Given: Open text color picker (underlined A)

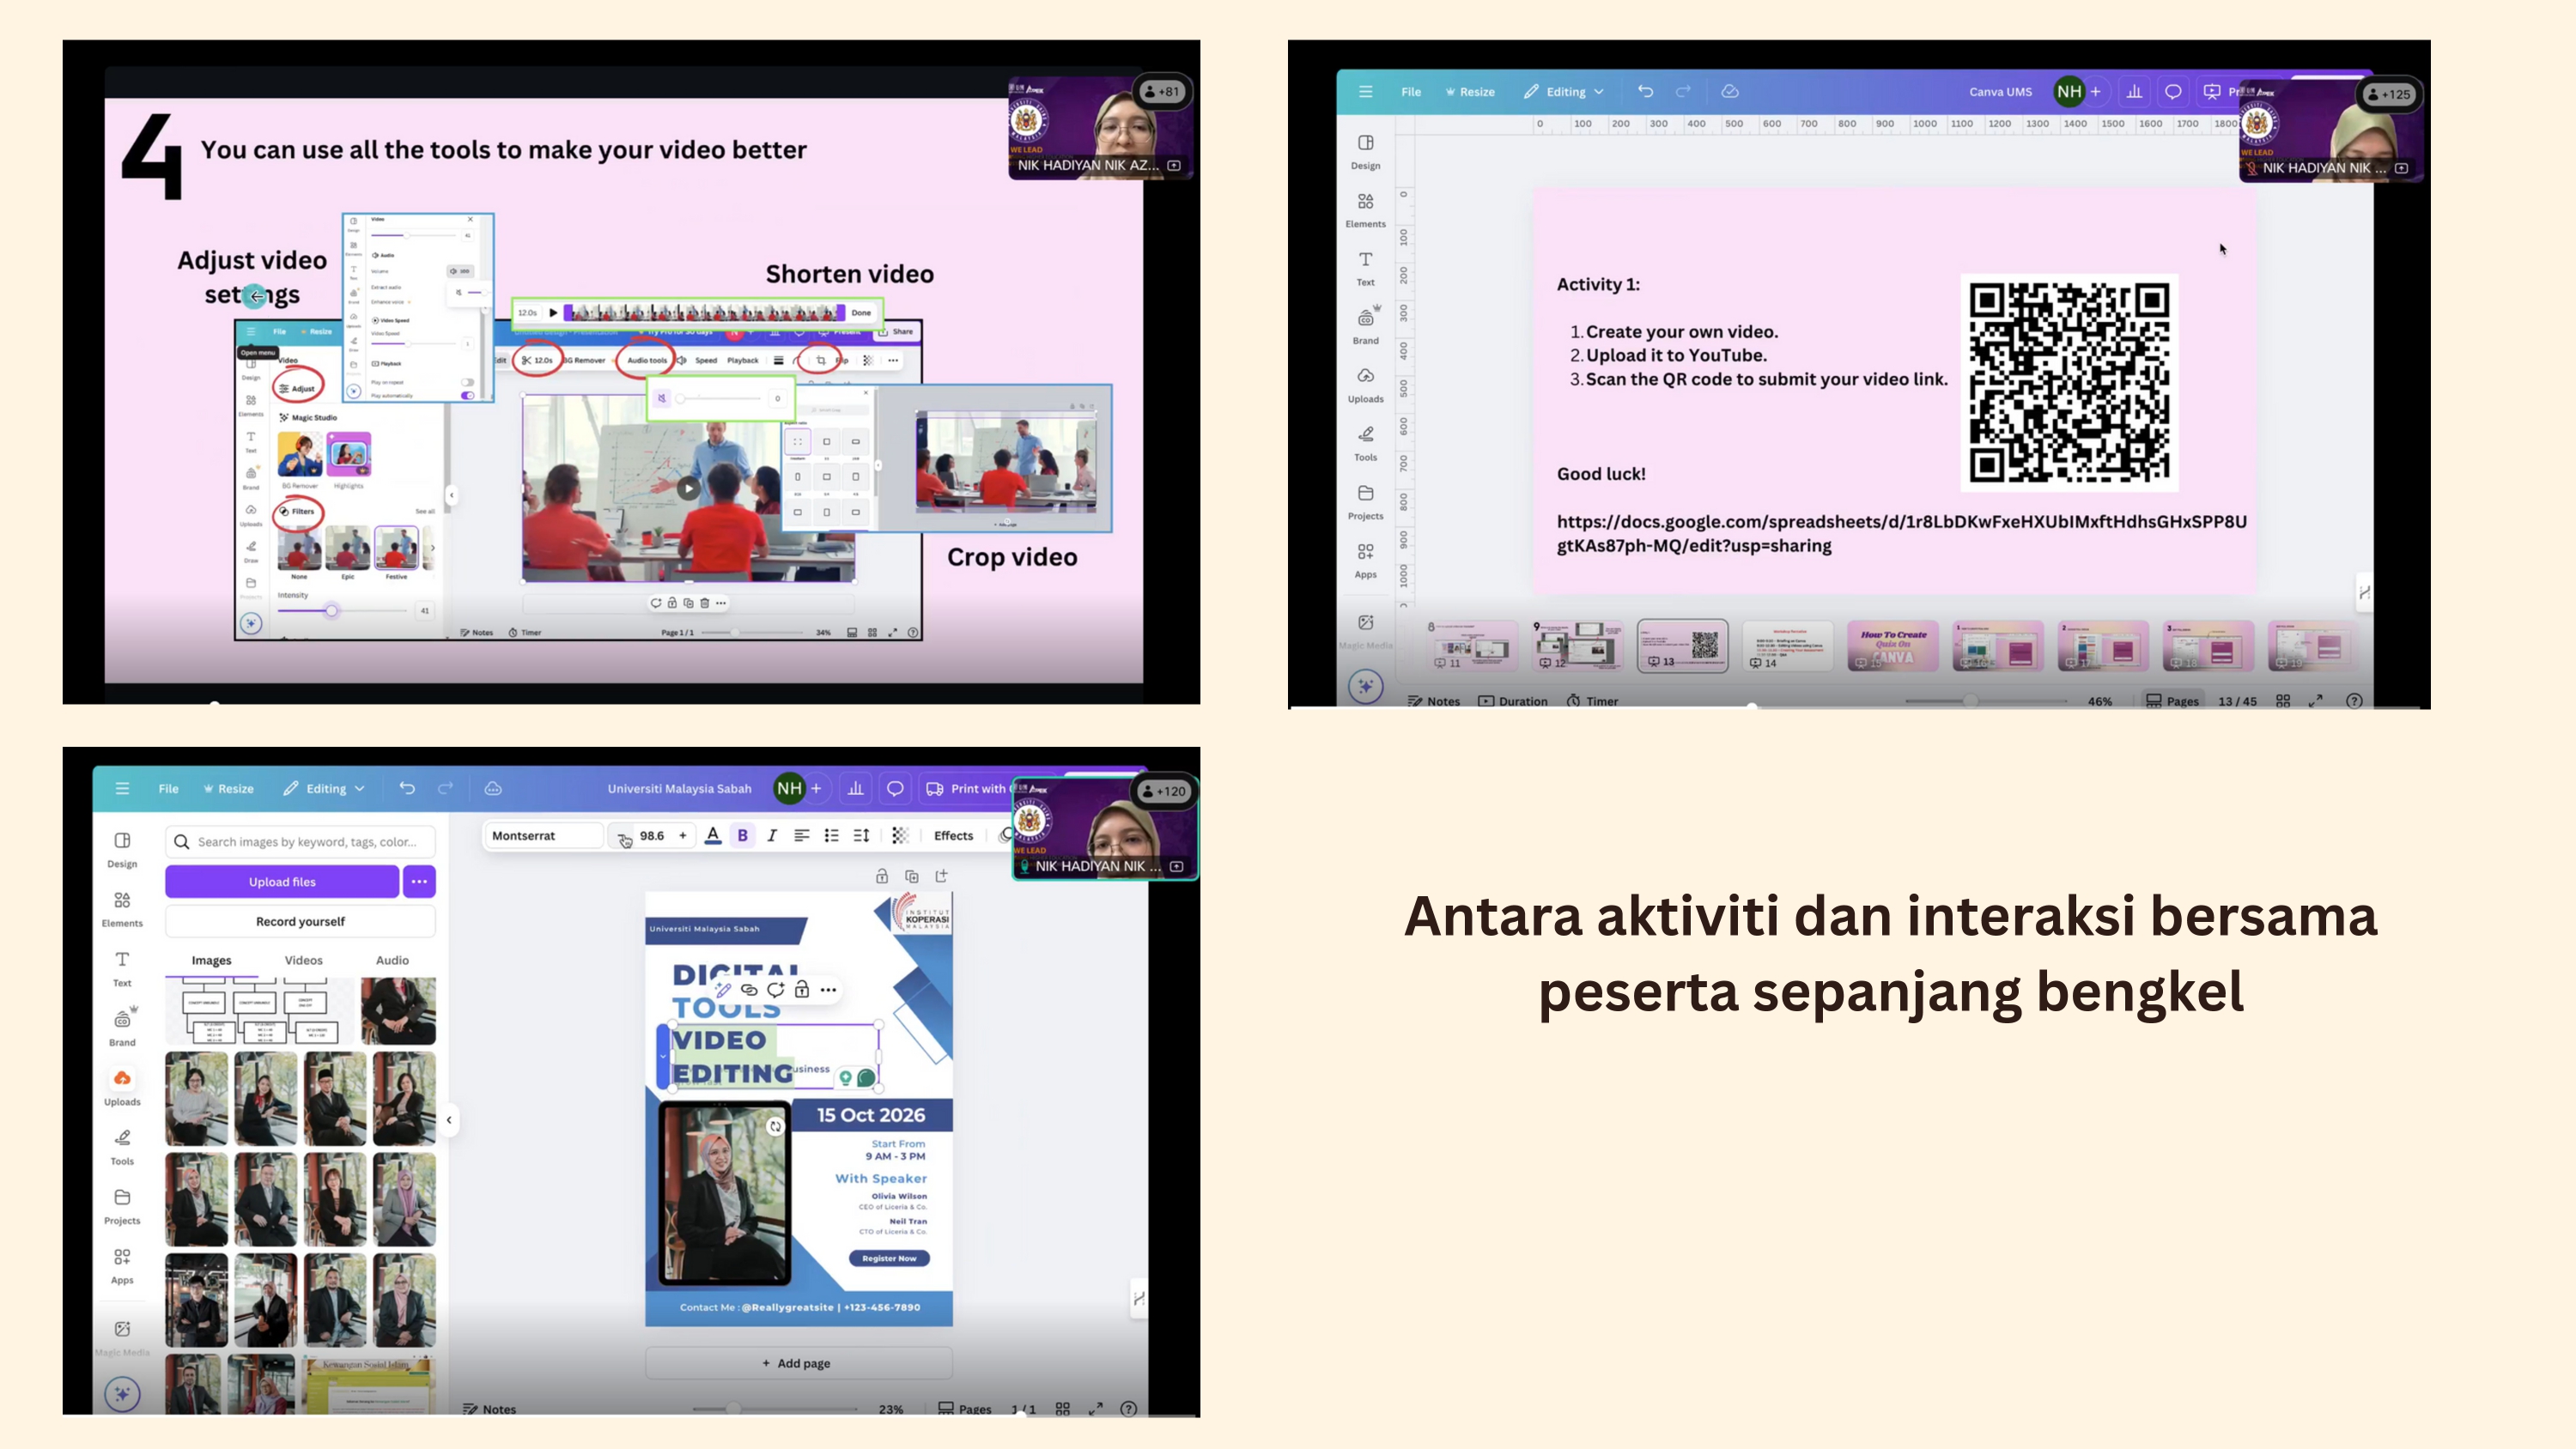Looking at the screenshot, I should point(713,835).
